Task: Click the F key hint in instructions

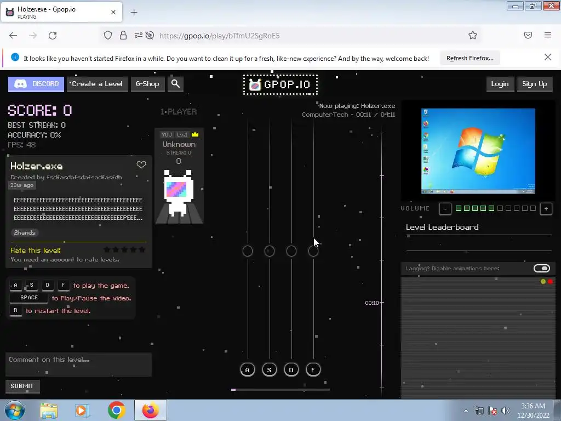Action: [x=64, y=285]
